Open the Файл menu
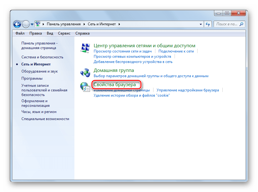Screen dimensions: 258x192 [20, 33]
